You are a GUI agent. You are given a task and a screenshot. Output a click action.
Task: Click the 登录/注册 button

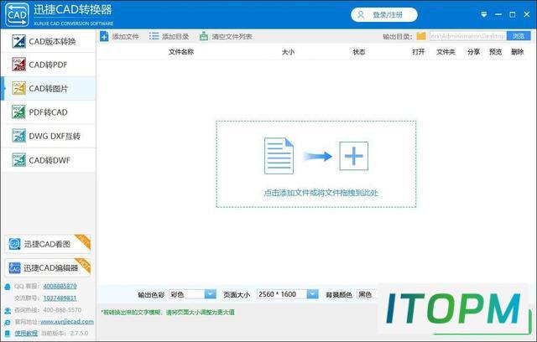(384, 15)
